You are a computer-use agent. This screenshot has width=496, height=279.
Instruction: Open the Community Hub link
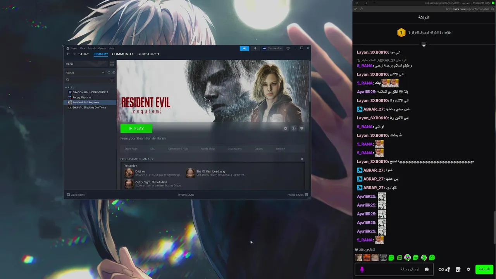point(178,149)
